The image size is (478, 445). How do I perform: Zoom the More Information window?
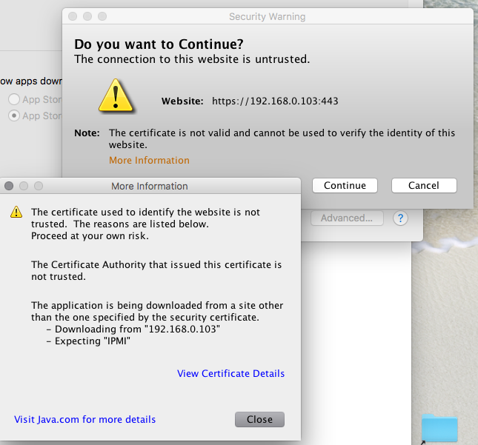point(38,186)
